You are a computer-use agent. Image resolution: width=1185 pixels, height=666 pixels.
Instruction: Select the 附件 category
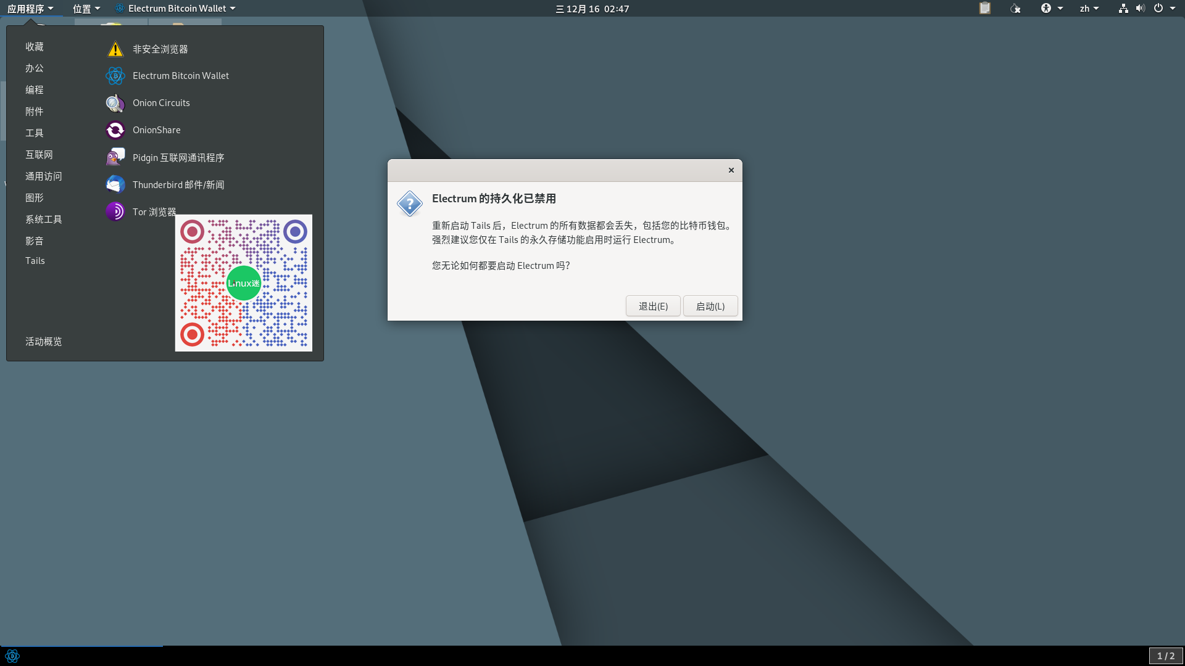[35, 112]
